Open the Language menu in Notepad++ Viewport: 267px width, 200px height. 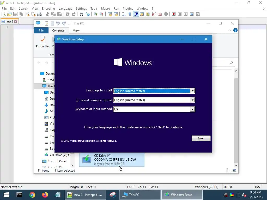[x=65, y=9]
